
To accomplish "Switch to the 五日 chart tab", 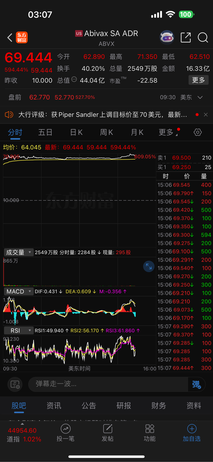I will point(45,132).
